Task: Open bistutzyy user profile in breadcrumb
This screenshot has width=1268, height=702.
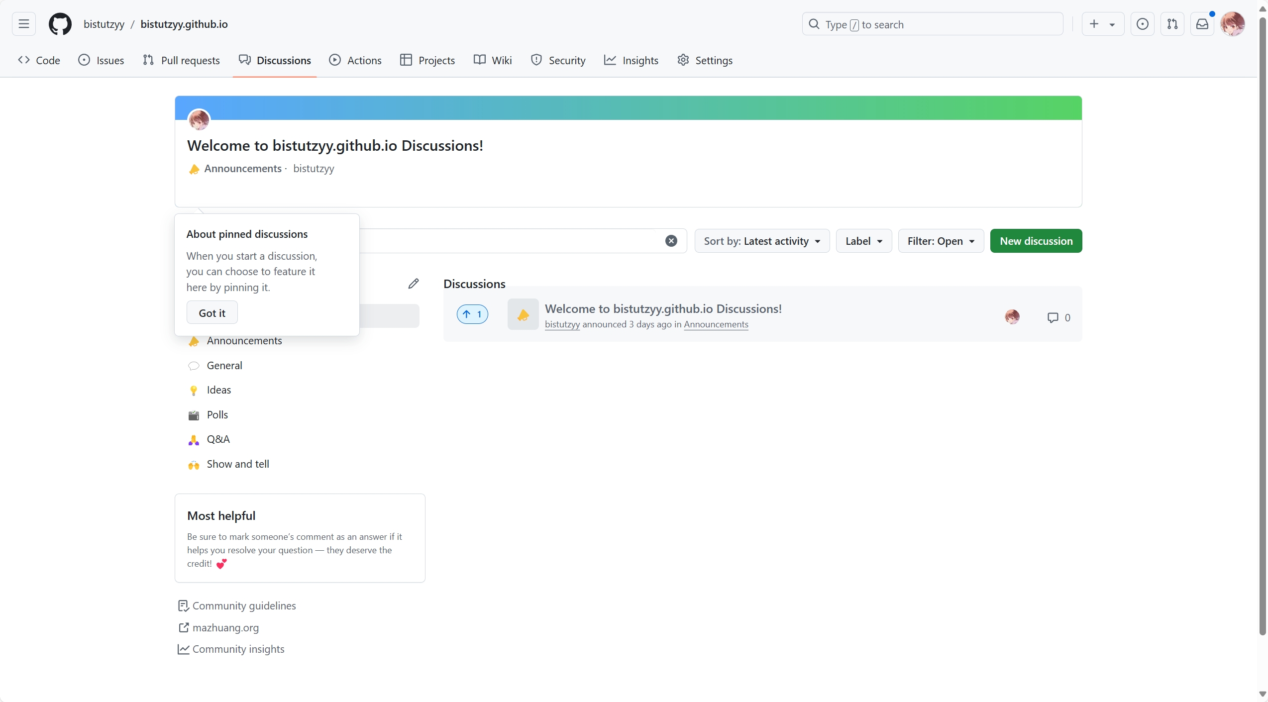Action: pyautogui.click(x=104, y=24)
